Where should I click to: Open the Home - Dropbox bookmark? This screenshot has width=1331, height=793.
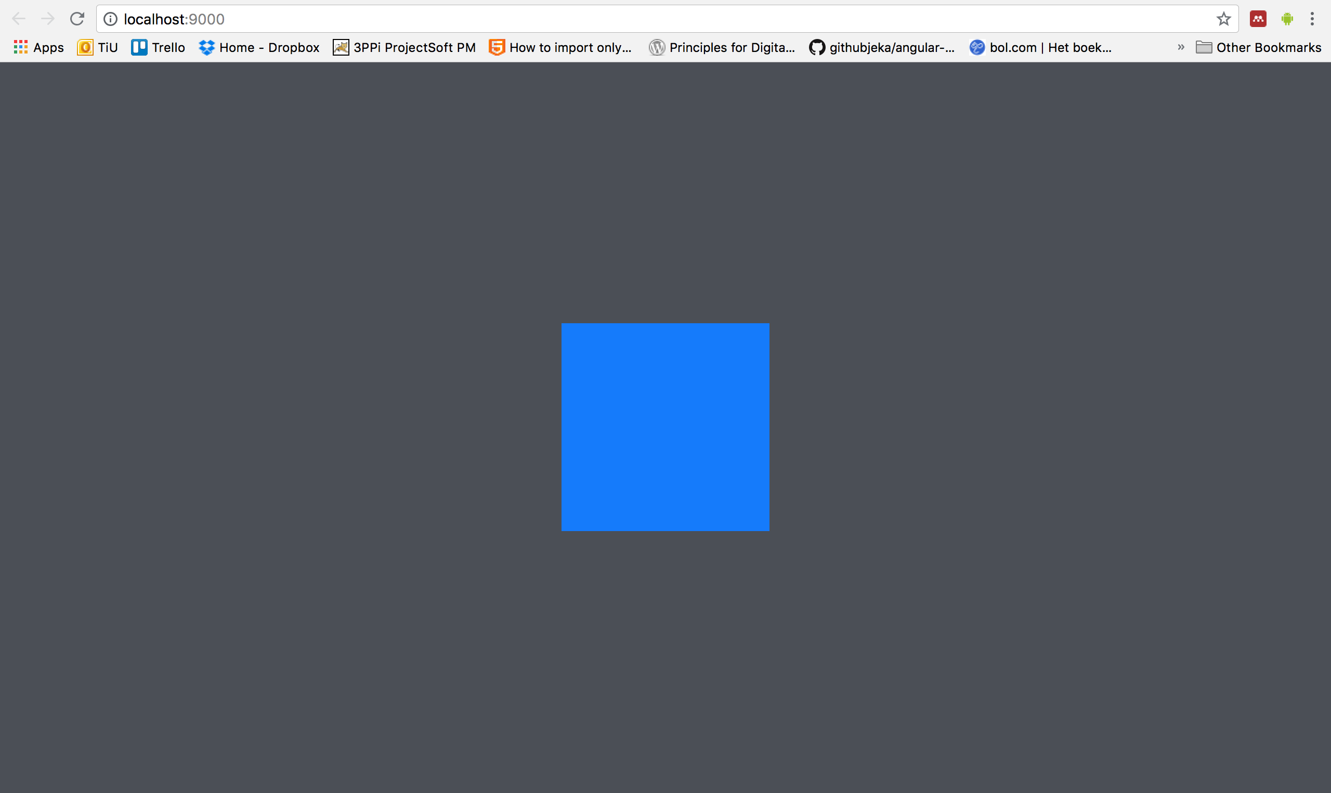[259, 48]
